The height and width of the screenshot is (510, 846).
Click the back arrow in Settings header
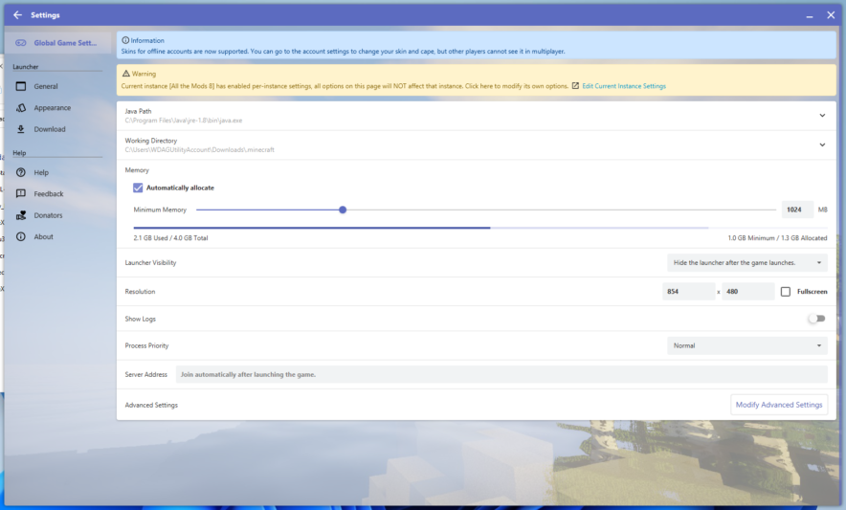click(x=17, y=15)
